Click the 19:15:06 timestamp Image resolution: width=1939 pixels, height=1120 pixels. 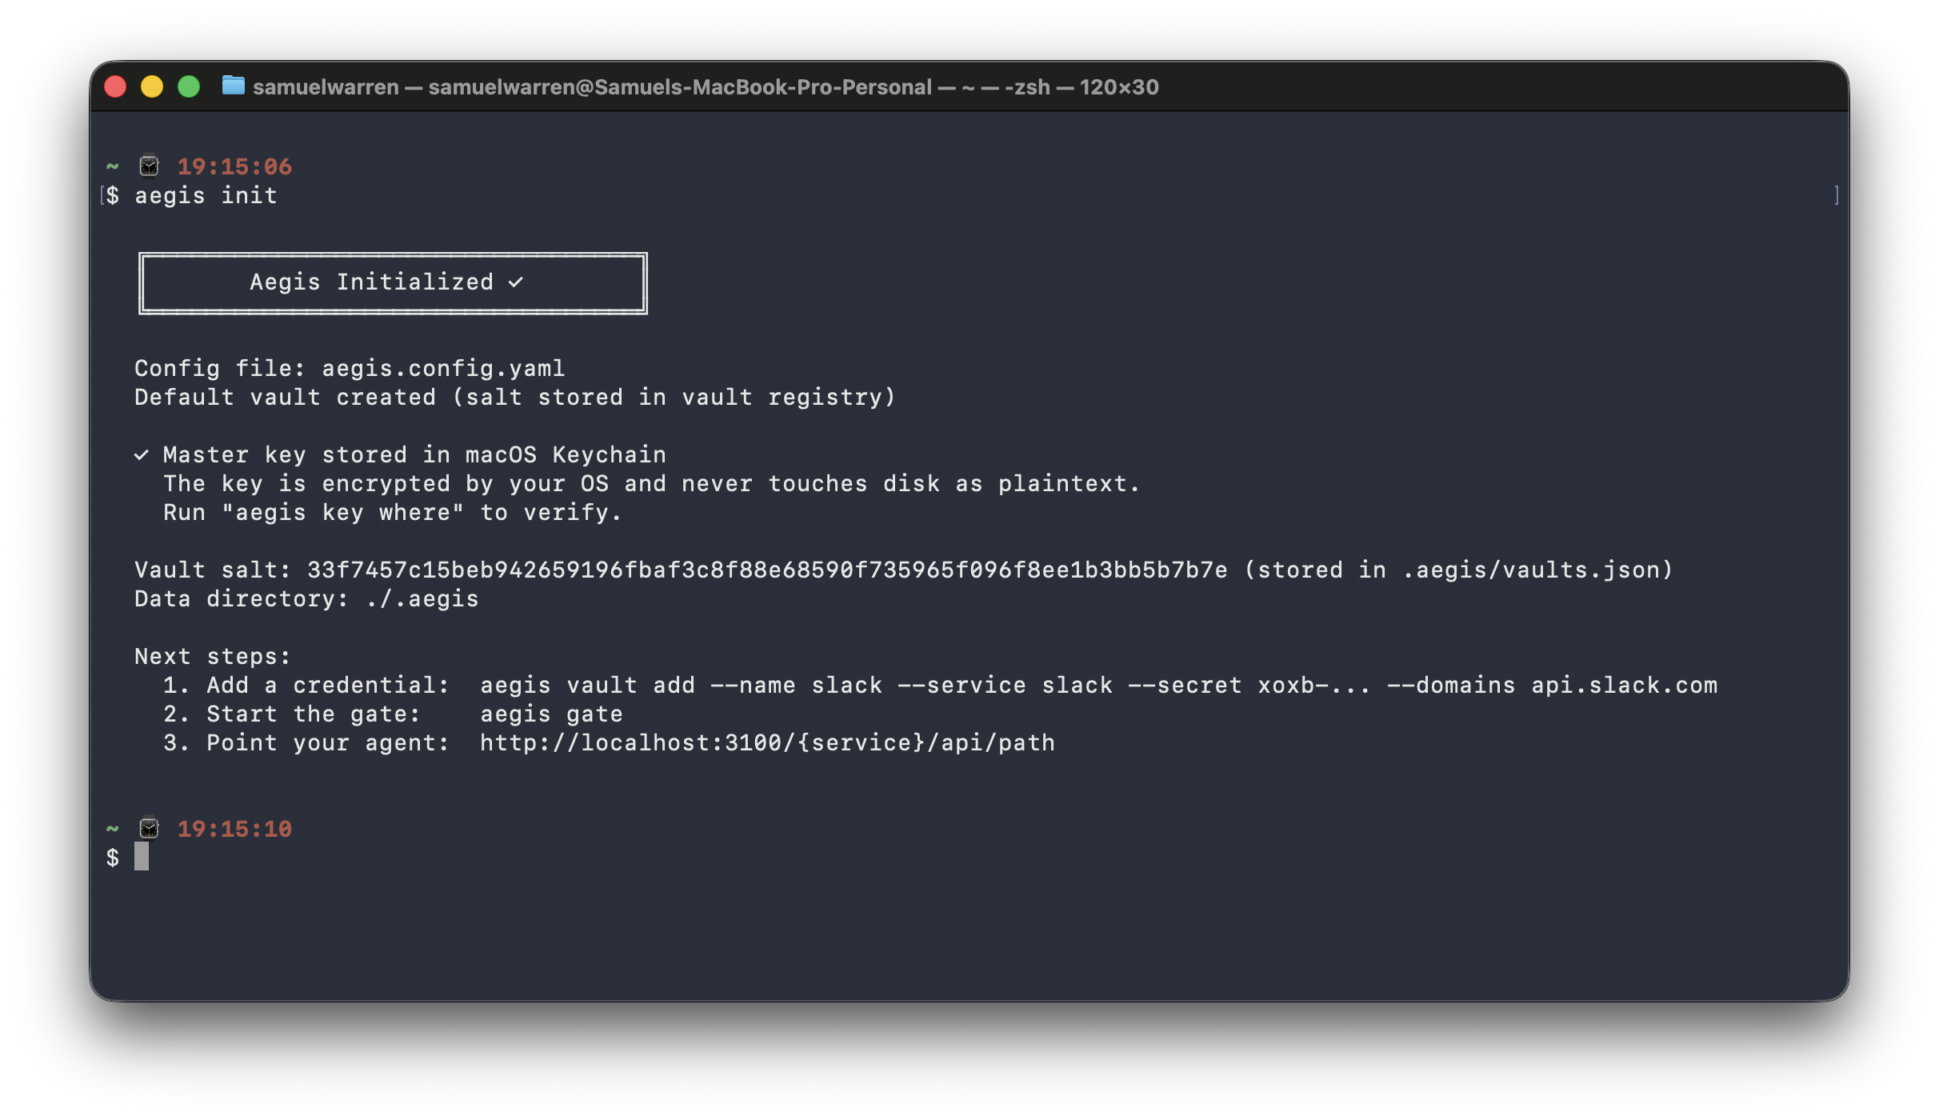[234, 166]
